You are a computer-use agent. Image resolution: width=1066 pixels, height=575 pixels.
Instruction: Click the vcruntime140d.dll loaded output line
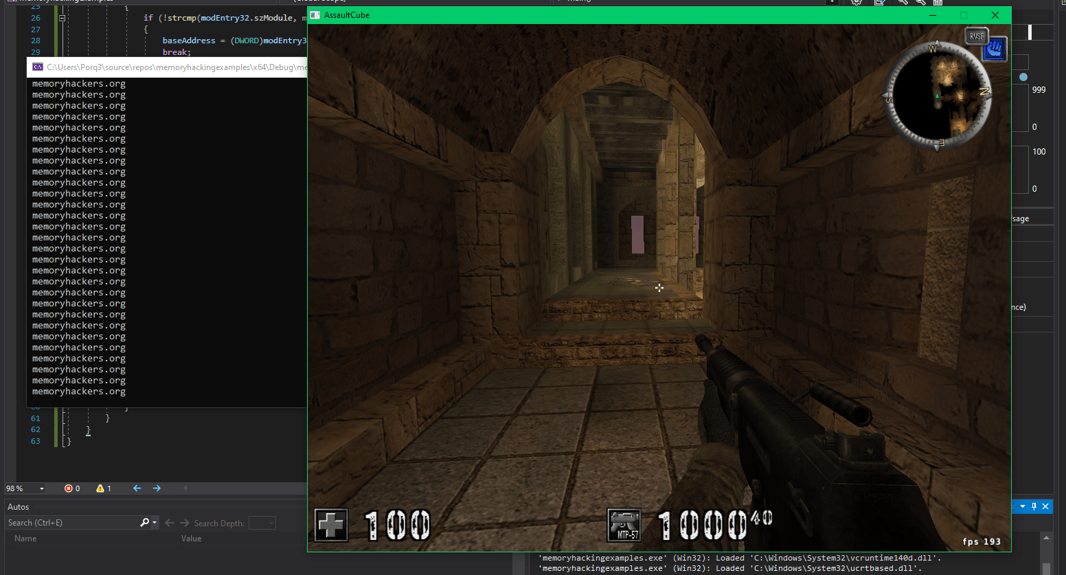(740, 558)
